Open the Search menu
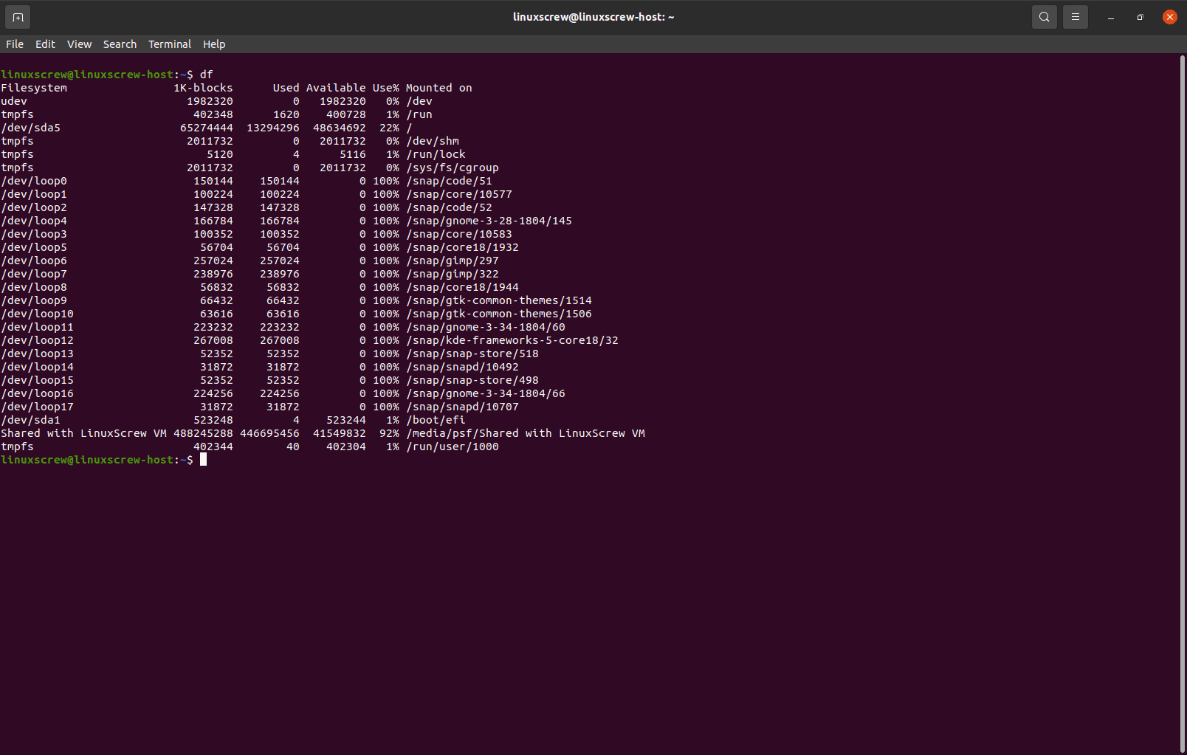 click(x=120, y=44)
